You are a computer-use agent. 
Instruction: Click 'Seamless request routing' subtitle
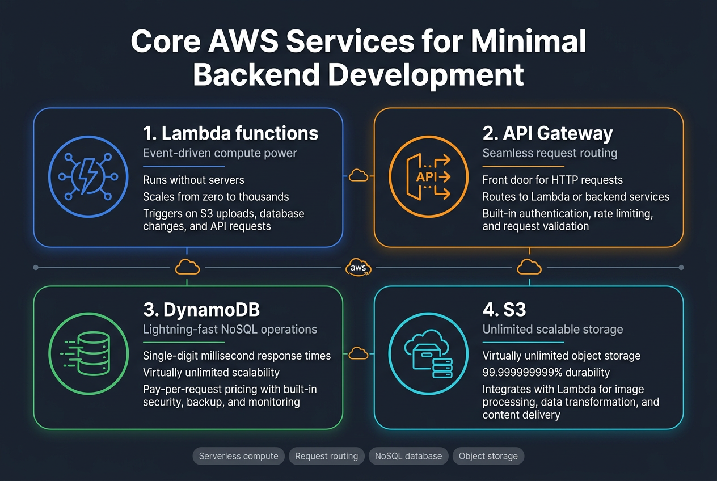tap(550, 153)
